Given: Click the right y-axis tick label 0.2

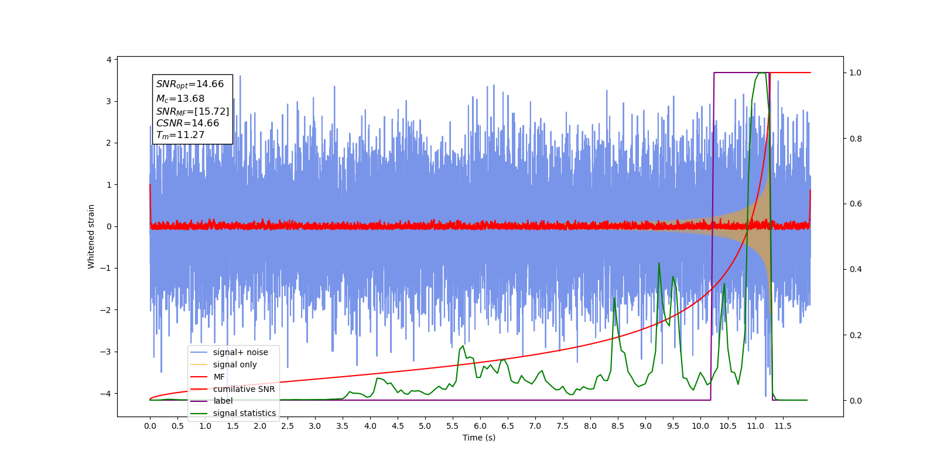Looking at the screenshot, I should click(x=856, y=335).
